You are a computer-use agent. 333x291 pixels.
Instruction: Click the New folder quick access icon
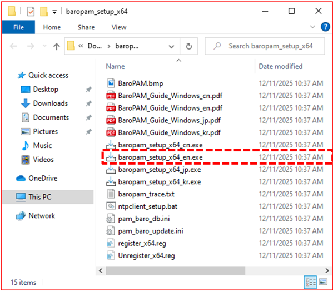point(44,11)
